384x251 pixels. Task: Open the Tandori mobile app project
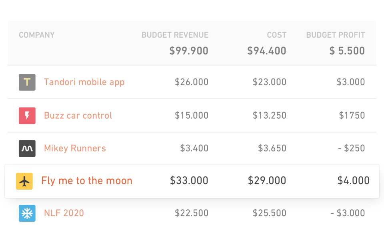pos(84,82)
